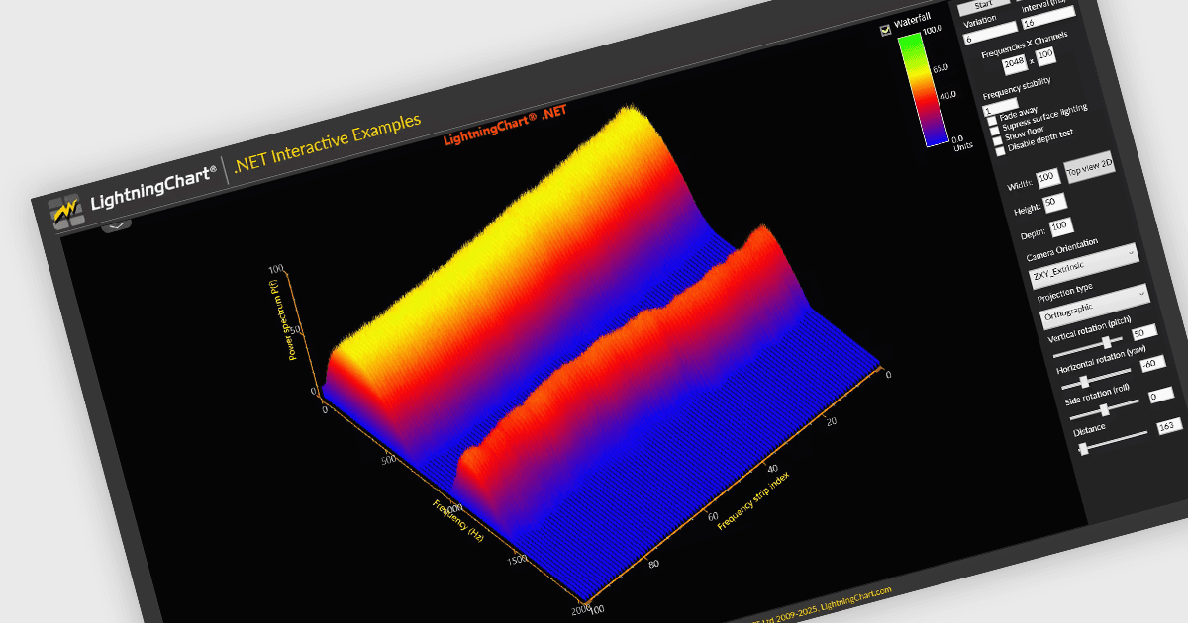Click the yaw value field showing -60
The image size is (1188, 623).
pyautogui.click(x=1153, y=364)
